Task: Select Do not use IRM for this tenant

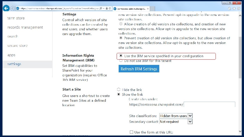Action: [x=121, y=60]
